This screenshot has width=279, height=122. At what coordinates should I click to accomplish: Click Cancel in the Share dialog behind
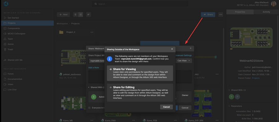[185, 108]
